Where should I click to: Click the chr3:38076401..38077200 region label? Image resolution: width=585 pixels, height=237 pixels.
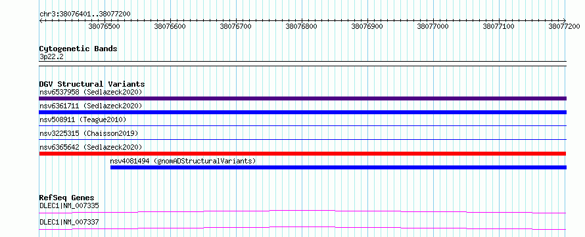85,14
